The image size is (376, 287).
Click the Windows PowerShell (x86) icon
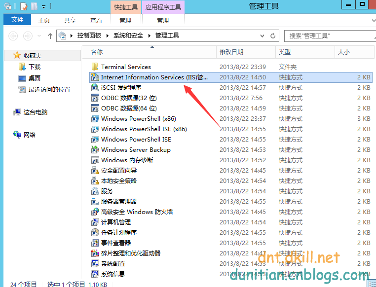[x=95, y=118]
